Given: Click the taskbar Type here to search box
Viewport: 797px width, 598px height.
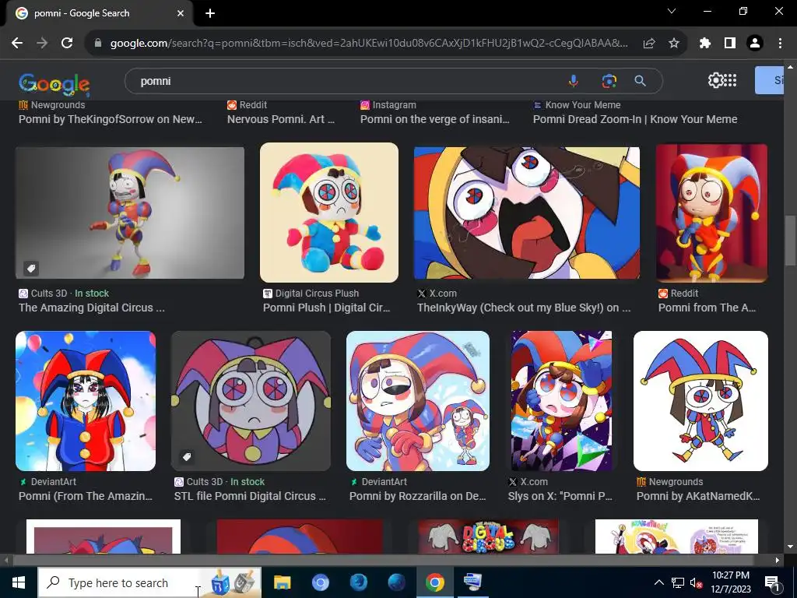Looking at the screenshot, I should (150, 582).
